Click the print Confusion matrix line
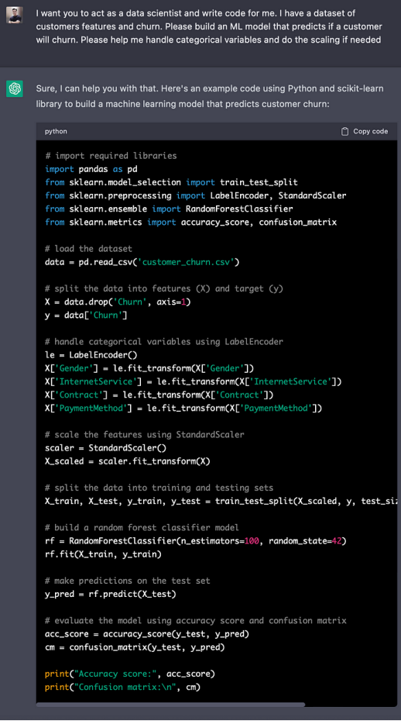This screenshot has width=401, height=721. 122,687
